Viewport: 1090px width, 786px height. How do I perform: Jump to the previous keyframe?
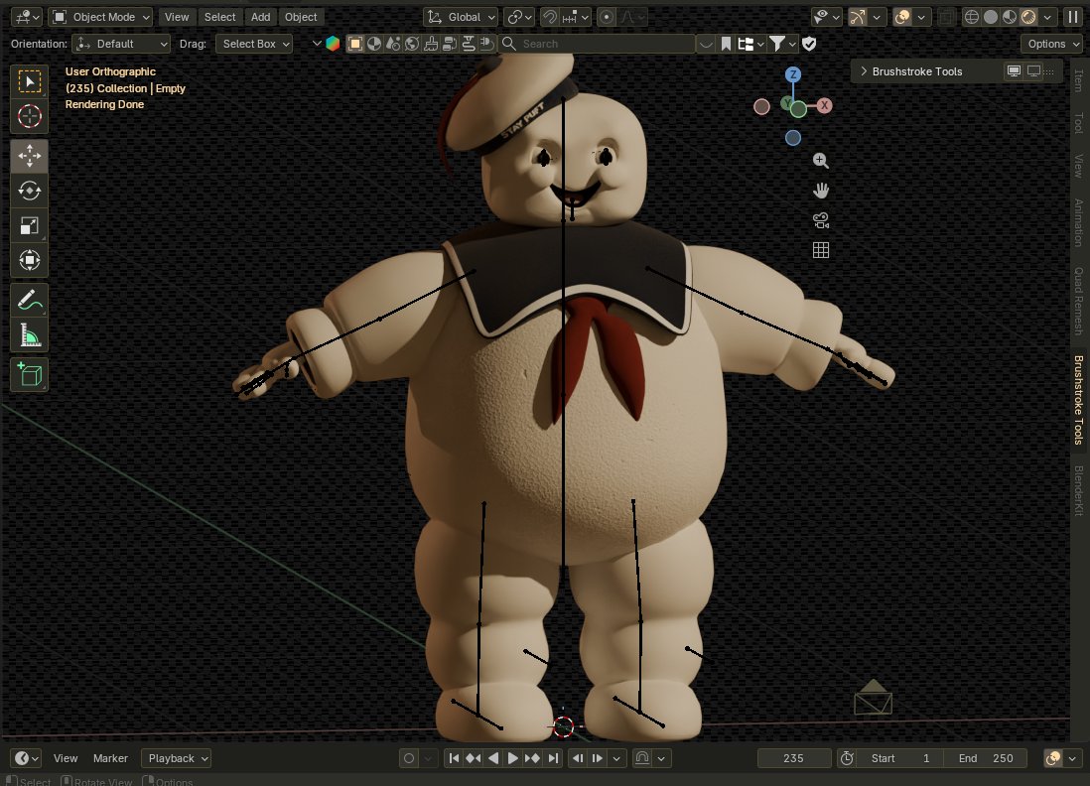[x=474, y=758]
